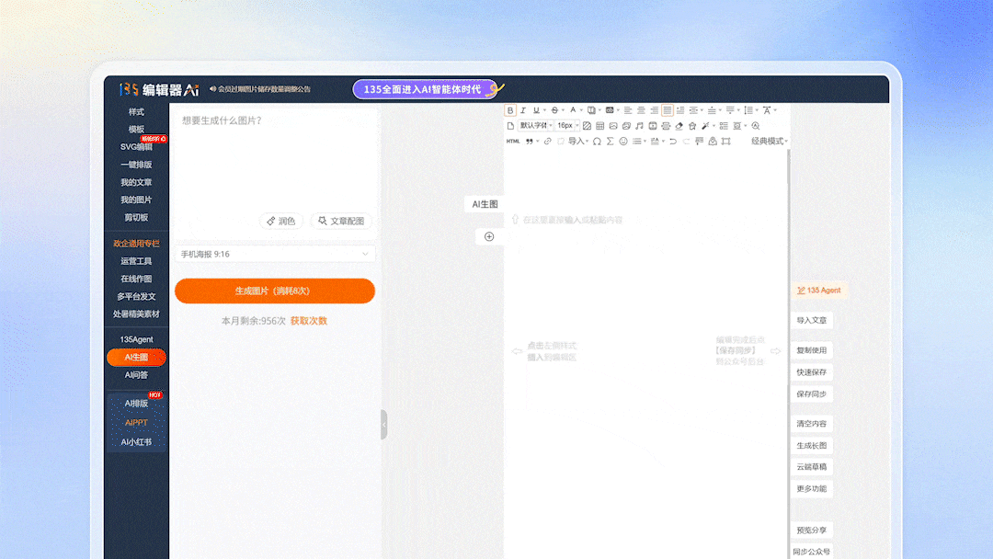Insert a table from the toolbar
This screenshot has width=993, height=559.
point(600,126)
